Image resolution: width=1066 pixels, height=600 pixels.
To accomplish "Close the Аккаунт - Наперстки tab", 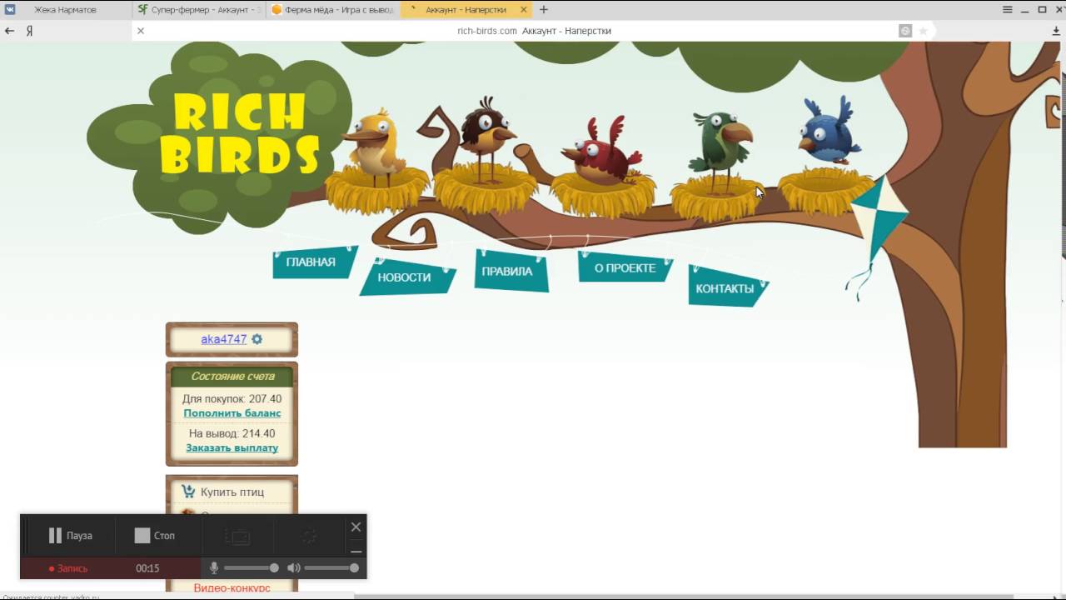I will 523,10.
